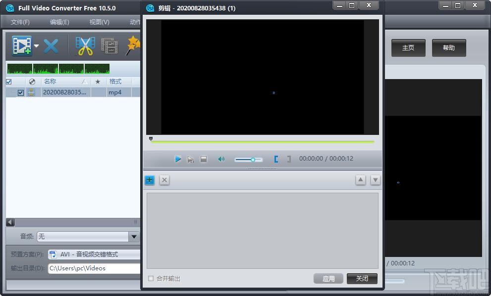Open the scissors Clip tool
Viewport: 491px width, 296px height.
point(85,46)
